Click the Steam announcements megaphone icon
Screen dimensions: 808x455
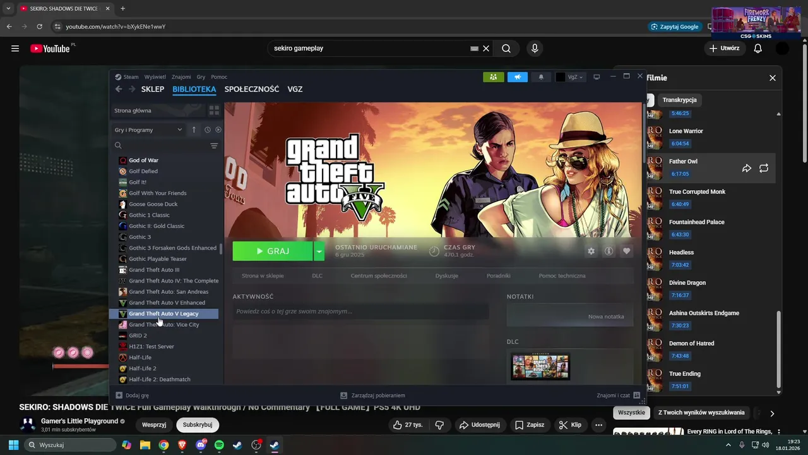[517, 77]
